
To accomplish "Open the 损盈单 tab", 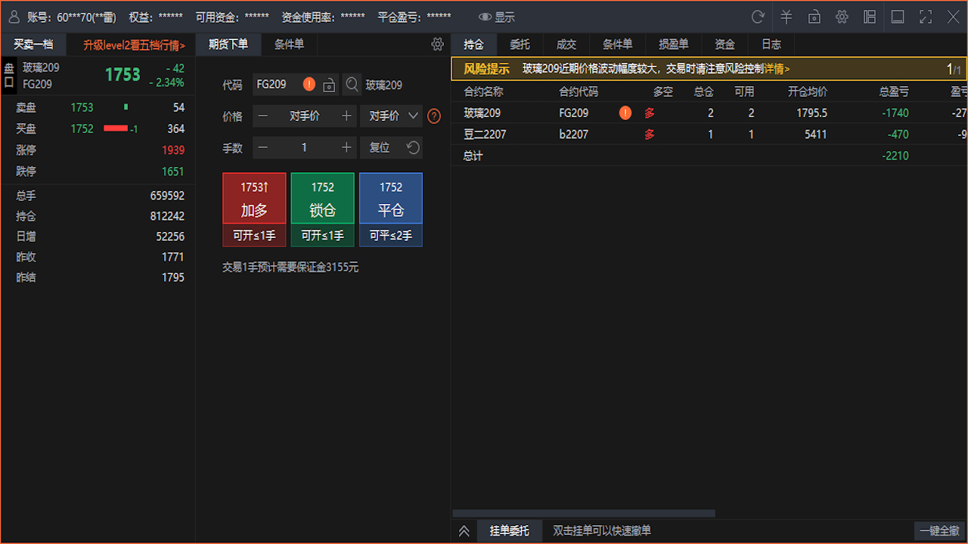I will coord(674,45).
